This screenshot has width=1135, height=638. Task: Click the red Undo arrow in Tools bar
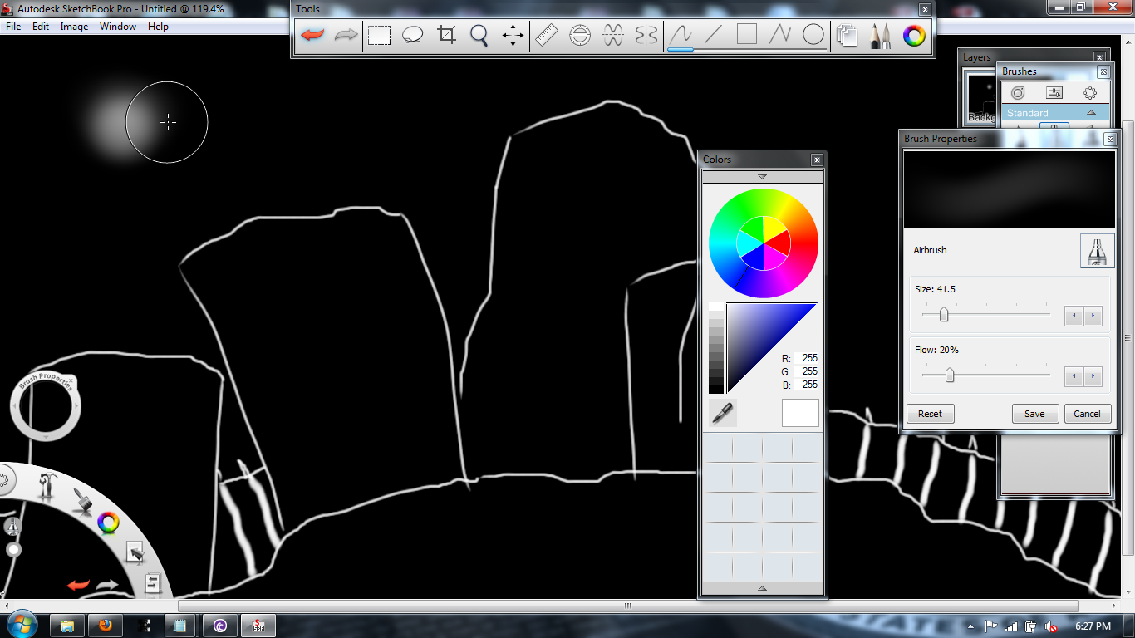tap(312, 35)
